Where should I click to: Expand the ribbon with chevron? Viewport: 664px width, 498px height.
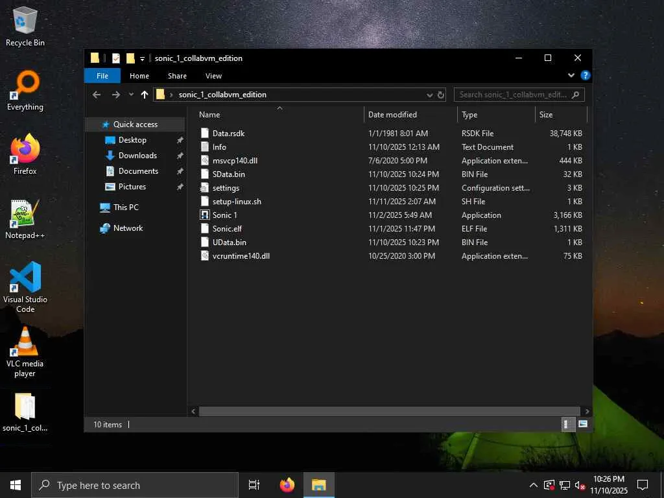tap(571, 75)
